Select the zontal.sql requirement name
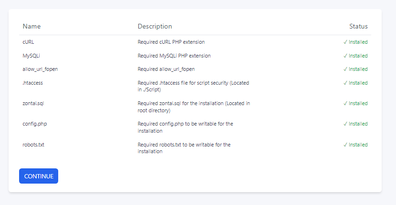Screen dimensions: 396x205 pyautogui.click(x=33, y=103)
